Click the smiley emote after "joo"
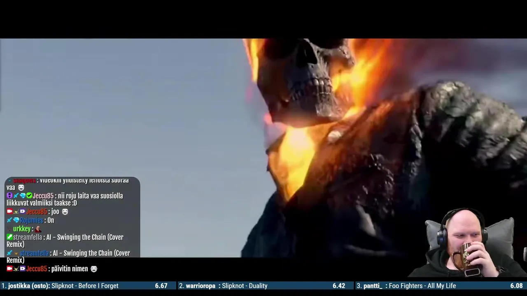Screen dimensions: 527x296 click(65, 212)
